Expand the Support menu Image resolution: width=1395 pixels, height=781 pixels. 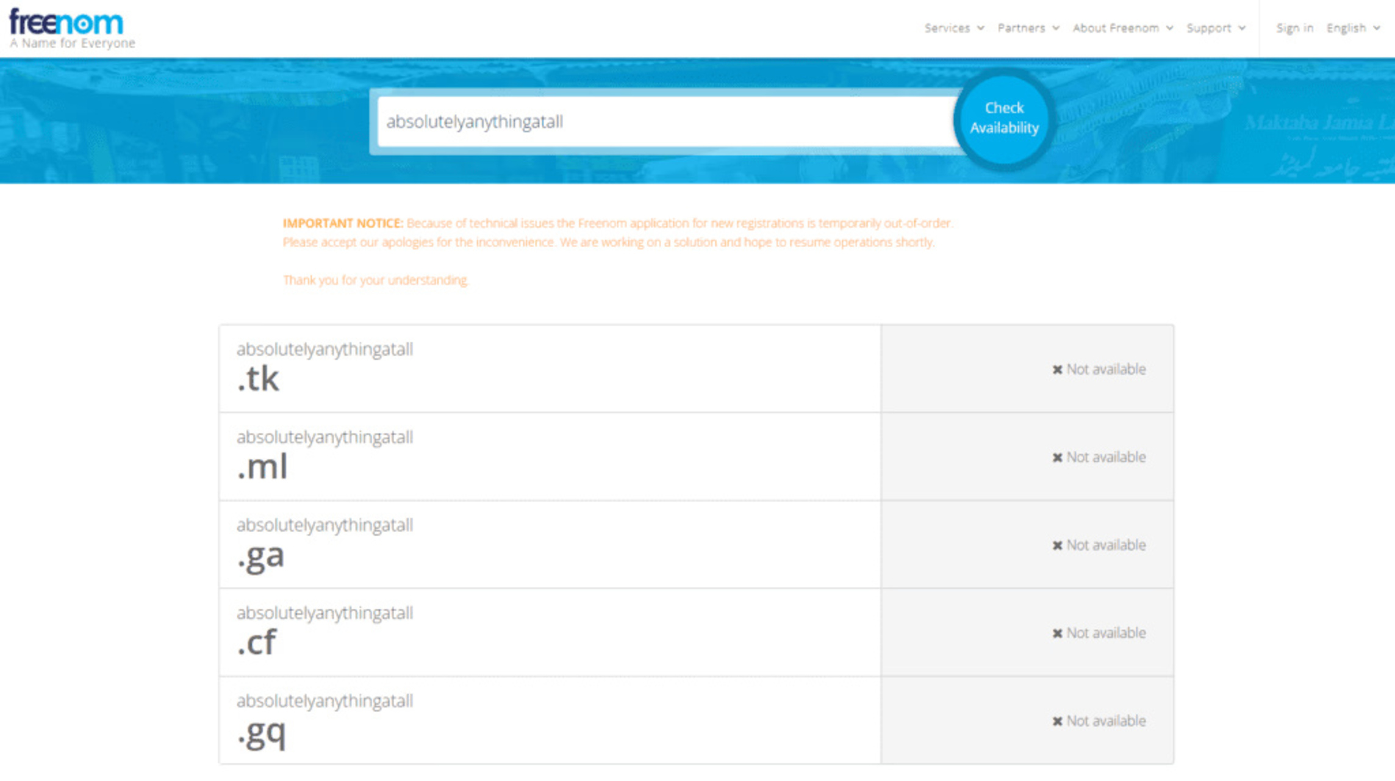[x=1216, y=28]
